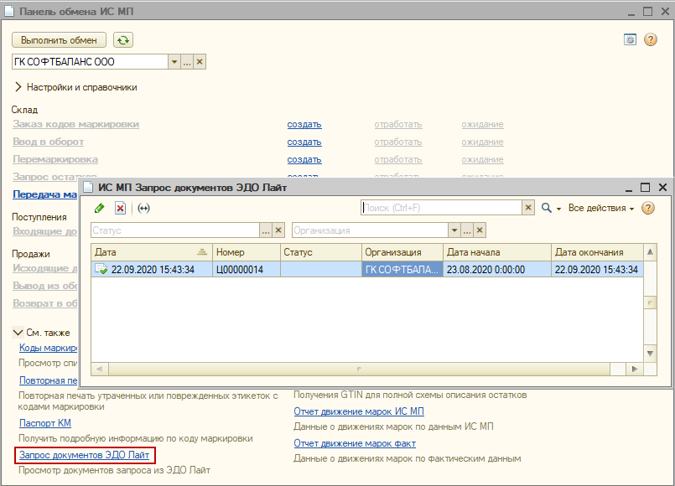The width and height of the screenshot is (675, 486).
Task: Open Отчет движение марок факт link
Action: 355,443
